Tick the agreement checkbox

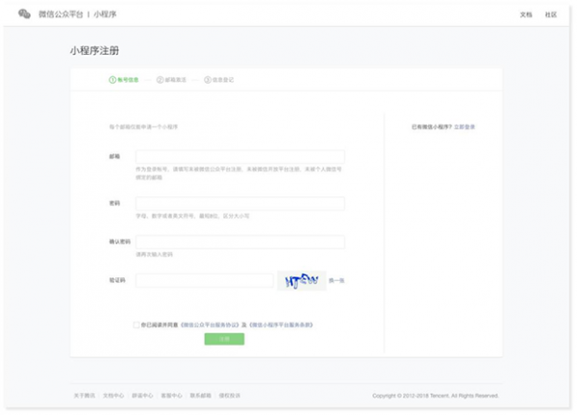click(x=137, y=324)
